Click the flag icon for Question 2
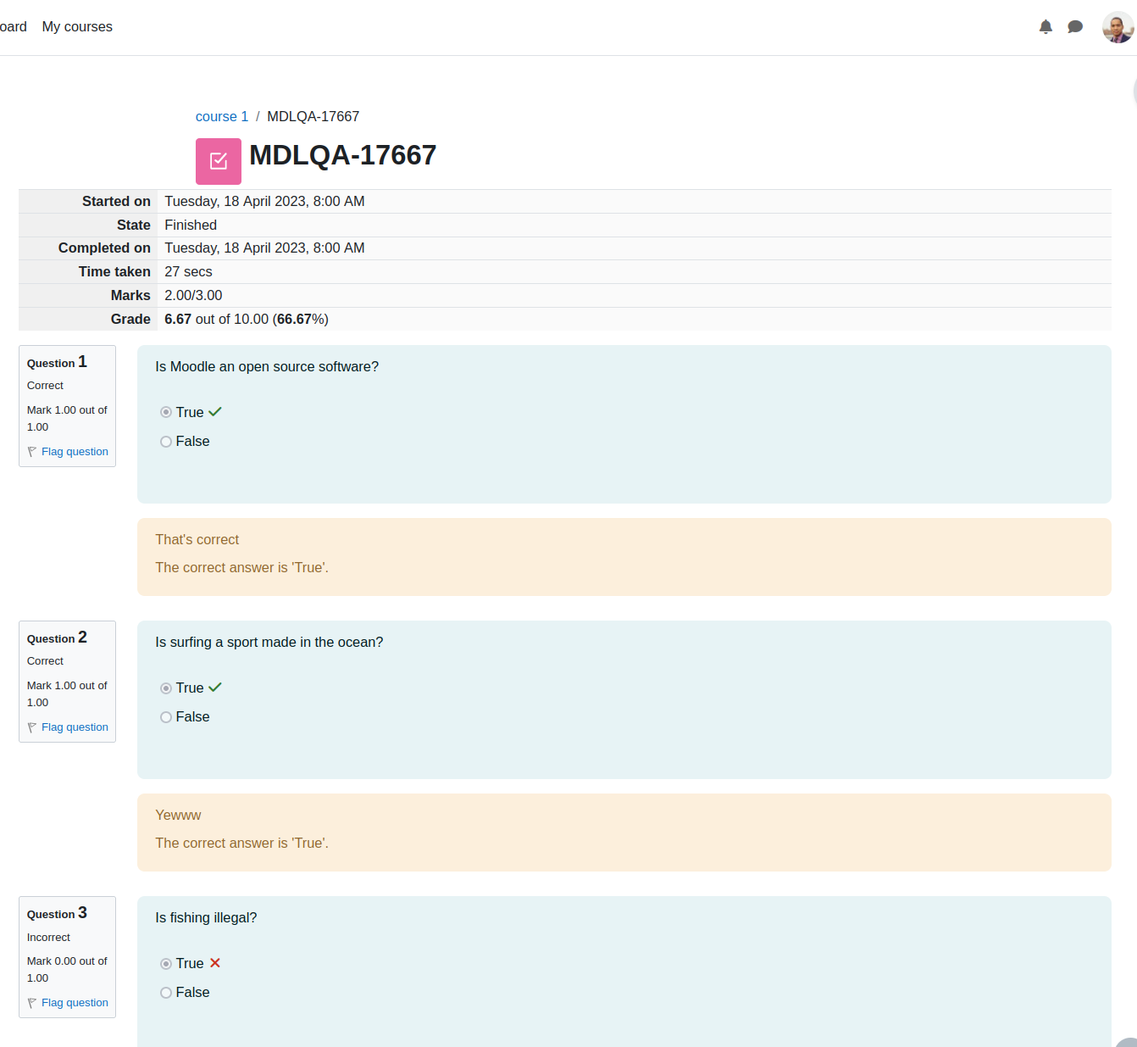 tap(32, 727)
